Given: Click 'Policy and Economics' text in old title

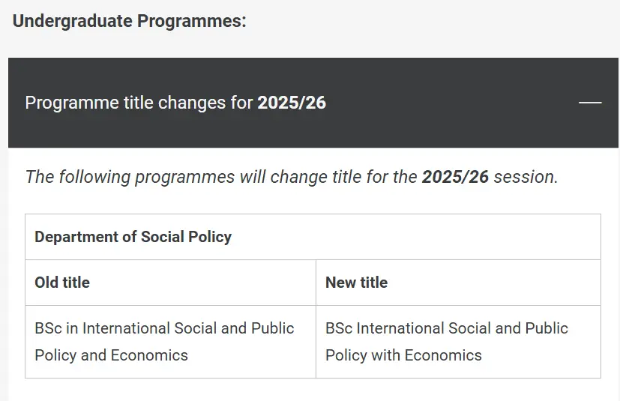Looking at the screenshot, I should tap(111, 355).
